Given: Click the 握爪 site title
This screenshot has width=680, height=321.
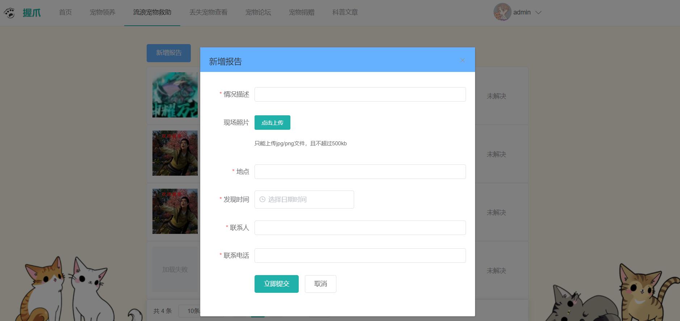Looking at the screenshot, I should tap(32, 13).
